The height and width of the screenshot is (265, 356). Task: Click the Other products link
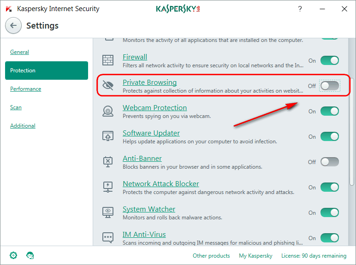(x=211, y=256)
